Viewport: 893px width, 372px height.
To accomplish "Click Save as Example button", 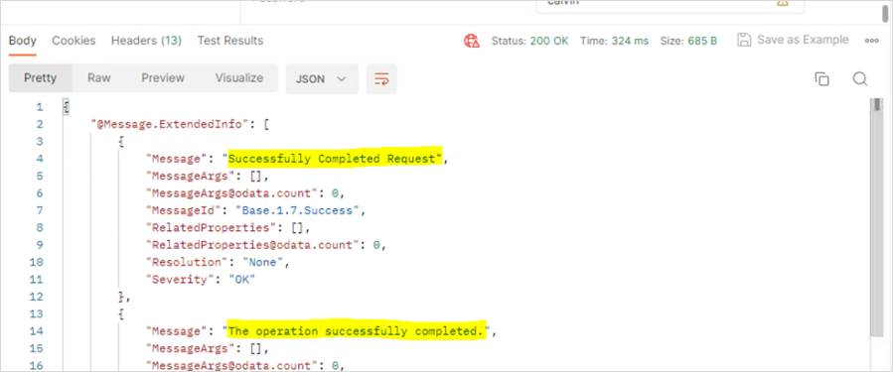I will (x=793, y=40).
